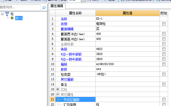Click the 4B22 corner rebar value
171x106 pixels.
(x=128, y=49)
